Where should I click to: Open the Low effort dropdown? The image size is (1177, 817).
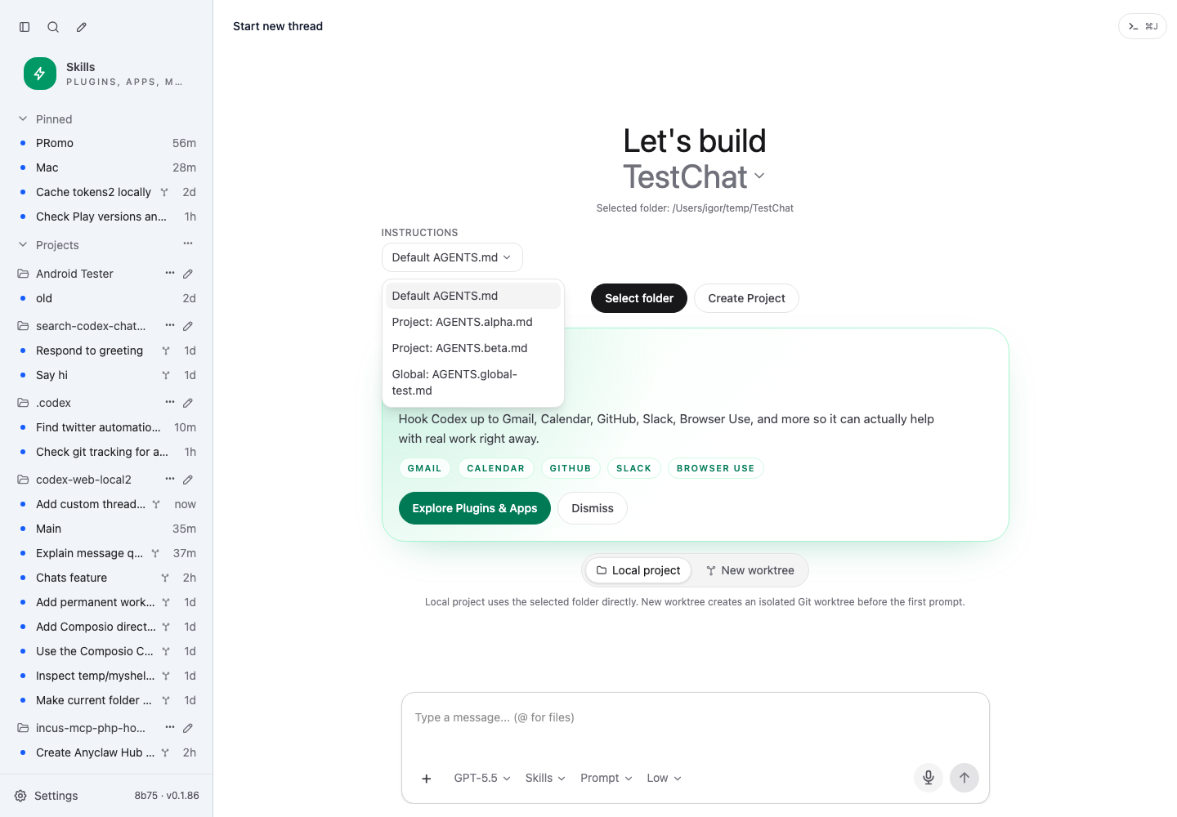click(x=664, y=778)
